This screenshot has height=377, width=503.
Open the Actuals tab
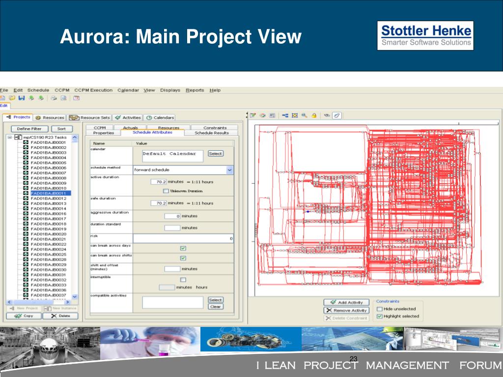[130, 128]
